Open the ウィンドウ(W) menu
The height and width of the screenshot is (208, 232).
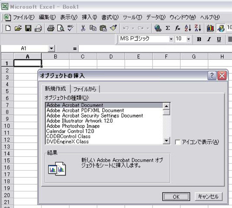click(183, 17)
